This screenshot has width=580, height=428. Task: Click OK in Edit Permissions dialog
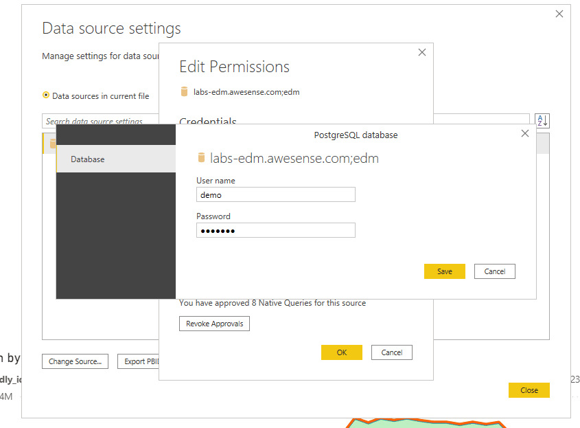[341, 352]
